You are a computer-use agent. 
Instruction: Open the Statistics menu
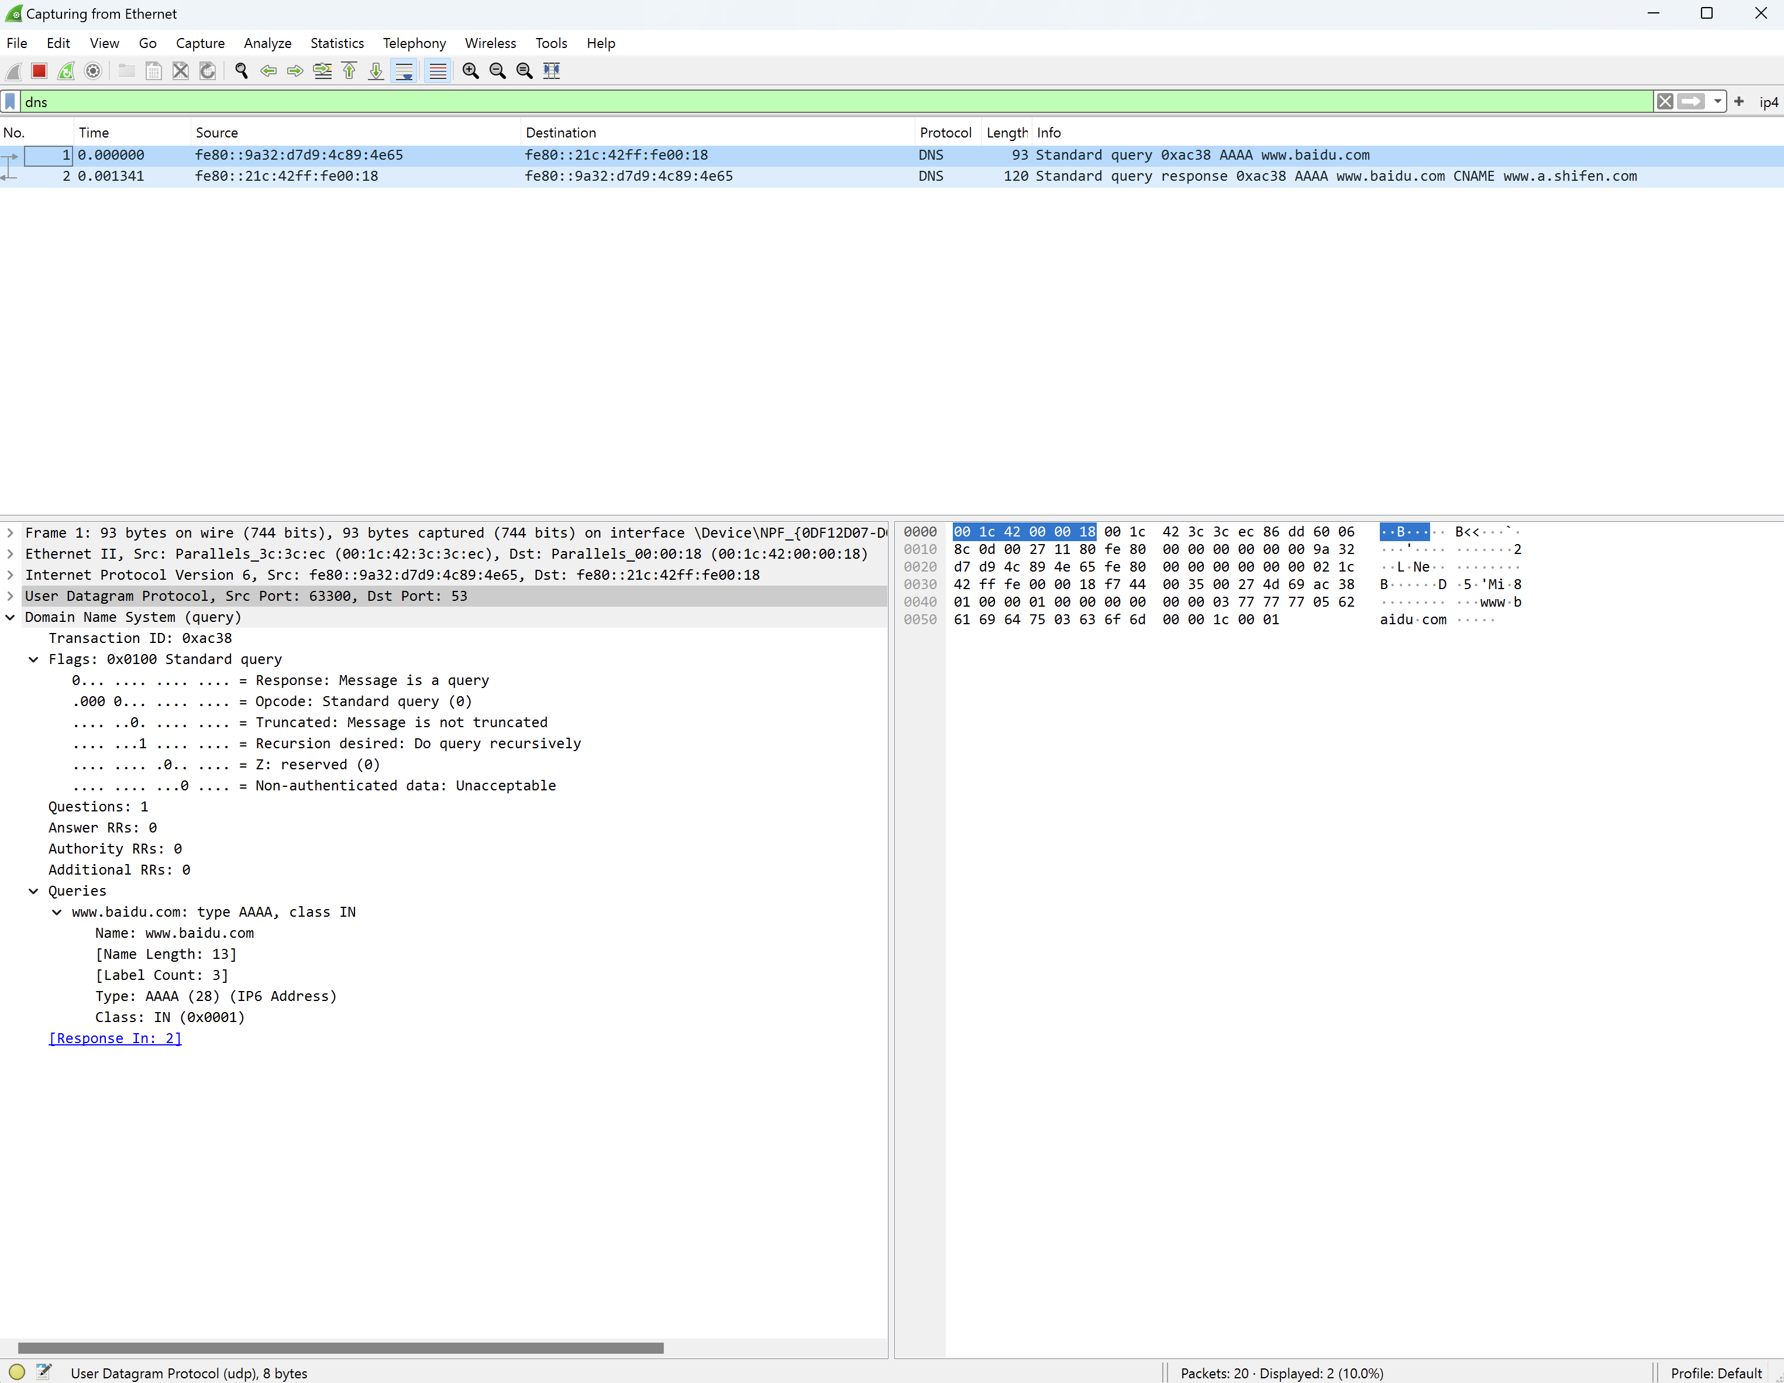pos(337,43)
